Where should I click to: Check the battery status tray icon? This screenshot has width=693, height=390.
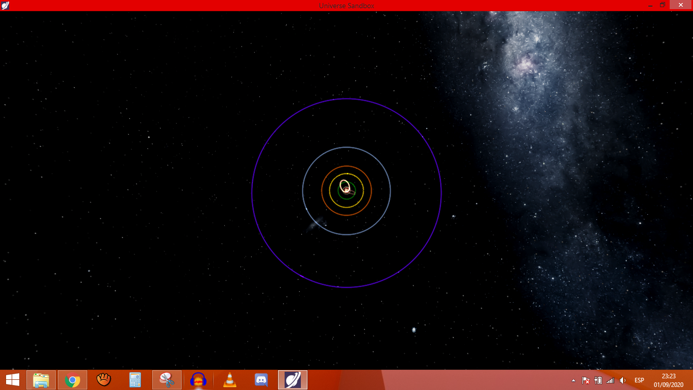pos(598,380)
